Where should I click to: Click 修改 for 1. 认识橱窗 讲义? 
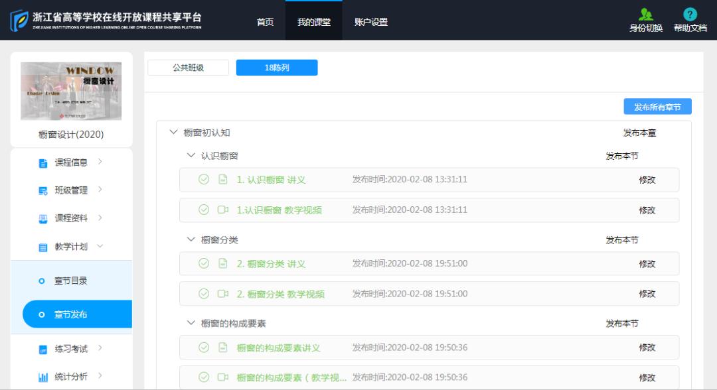[647, 180]
